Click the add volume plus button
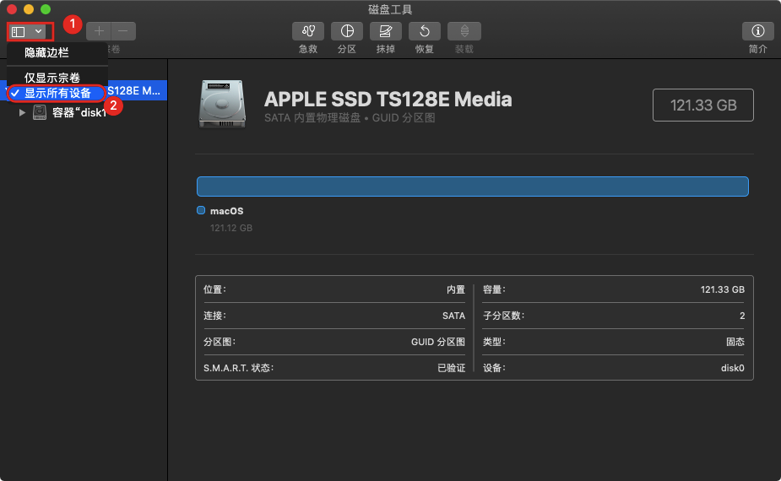 click(99, 31)
